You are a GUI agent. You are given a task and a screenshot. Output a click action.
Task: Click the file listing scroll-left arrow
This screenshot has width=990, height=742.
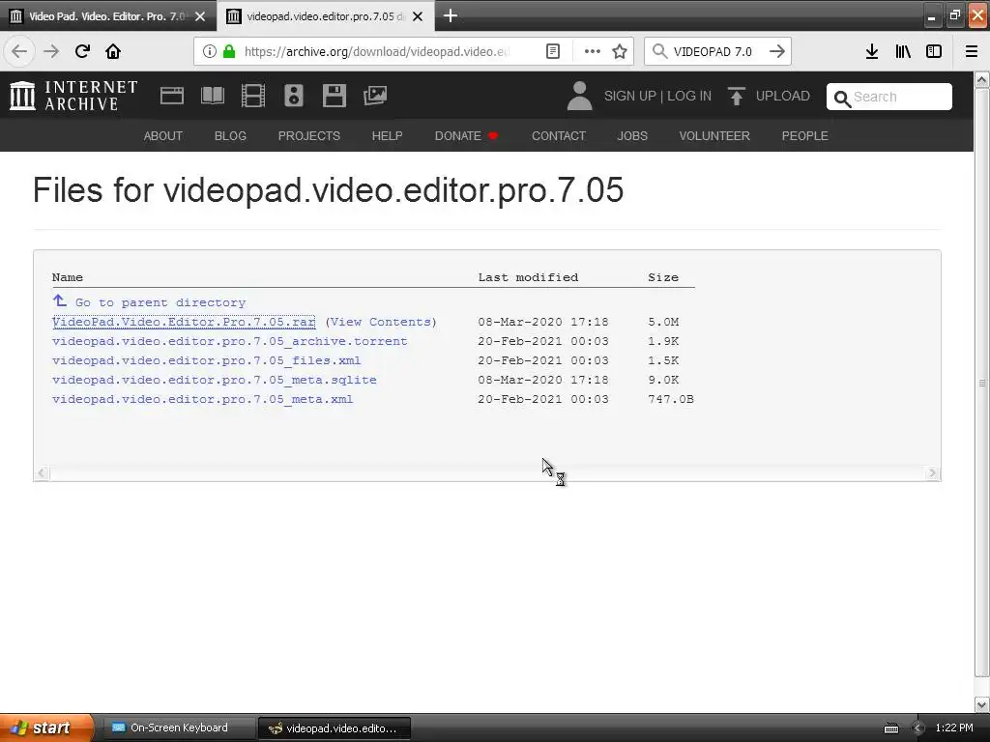(42, 473)
